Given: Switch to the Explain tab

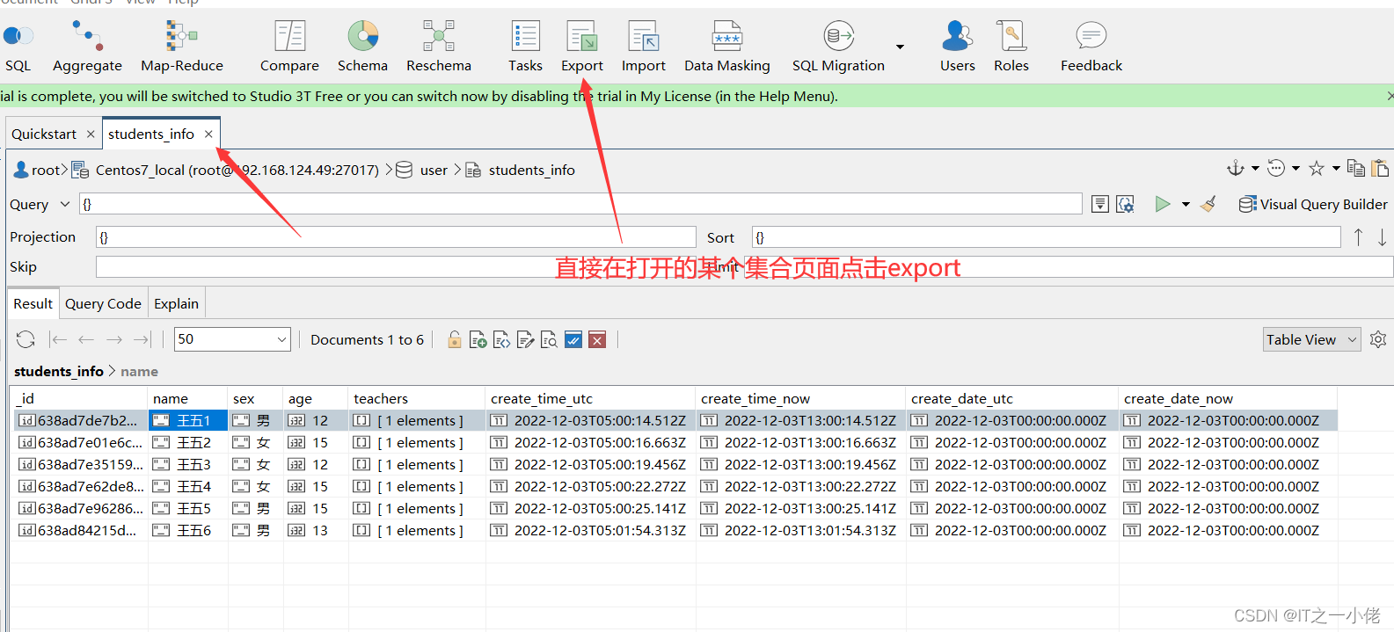Looking at the screenshot, I should (x=177, y=303).
